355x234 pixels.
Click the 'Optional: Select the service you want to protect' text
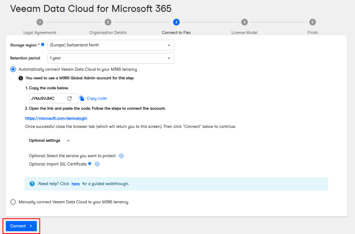[x=72, y=156]
